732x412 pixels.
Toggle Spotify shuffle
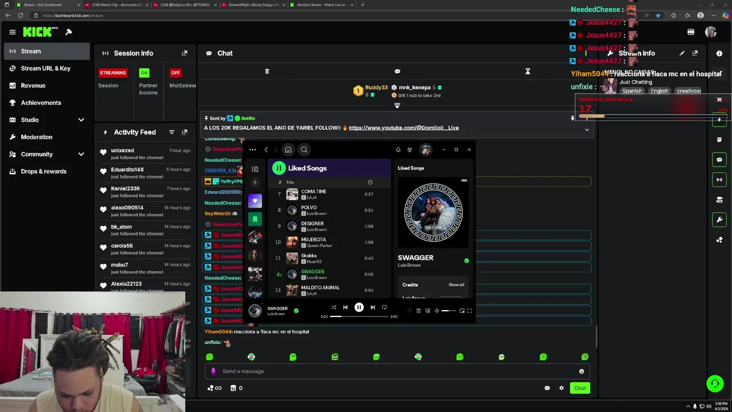[334, 307]
